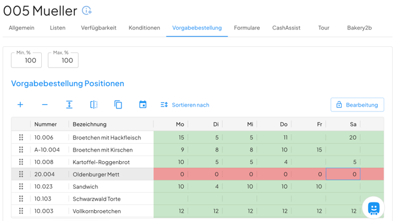Screen dimensions: 401x221
Task: Click the copy positions icon
Action: click(x=118, y=105)
